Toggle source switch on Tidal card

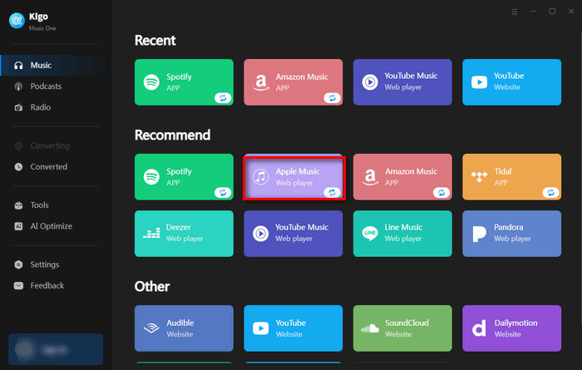[550, 193]
